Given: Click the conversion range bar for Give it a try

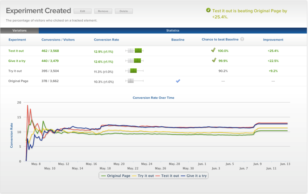Looking at the screenshot, I should (x=134, y=61).
